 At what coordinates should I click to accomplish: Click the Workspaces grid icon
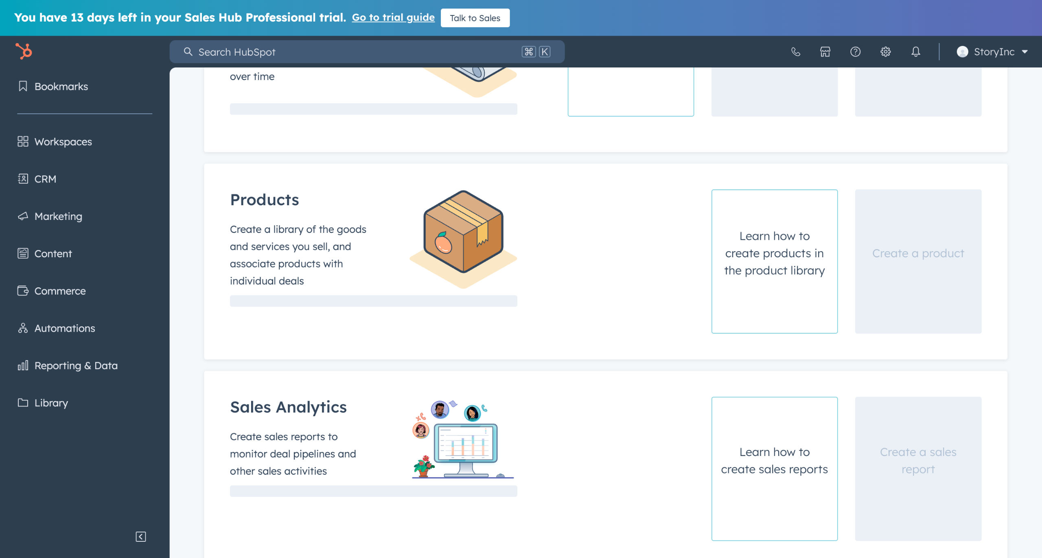(x=23, y=141)
